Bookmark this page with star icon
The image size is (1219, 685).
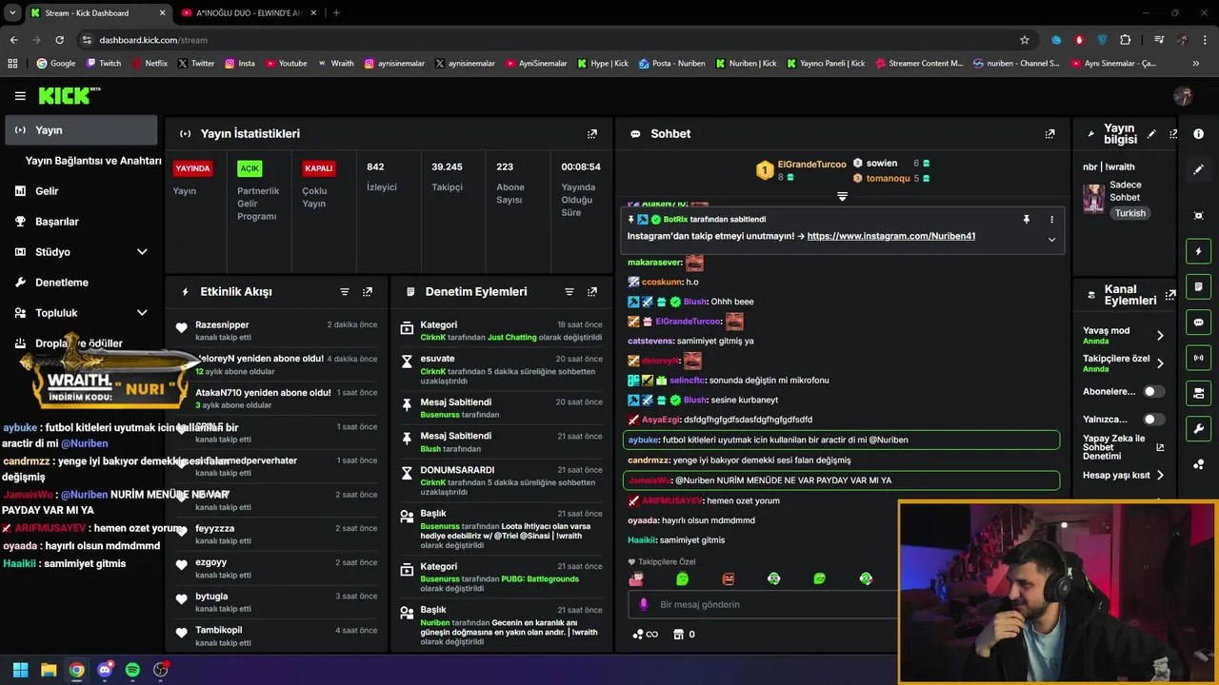pos(1025,40)
